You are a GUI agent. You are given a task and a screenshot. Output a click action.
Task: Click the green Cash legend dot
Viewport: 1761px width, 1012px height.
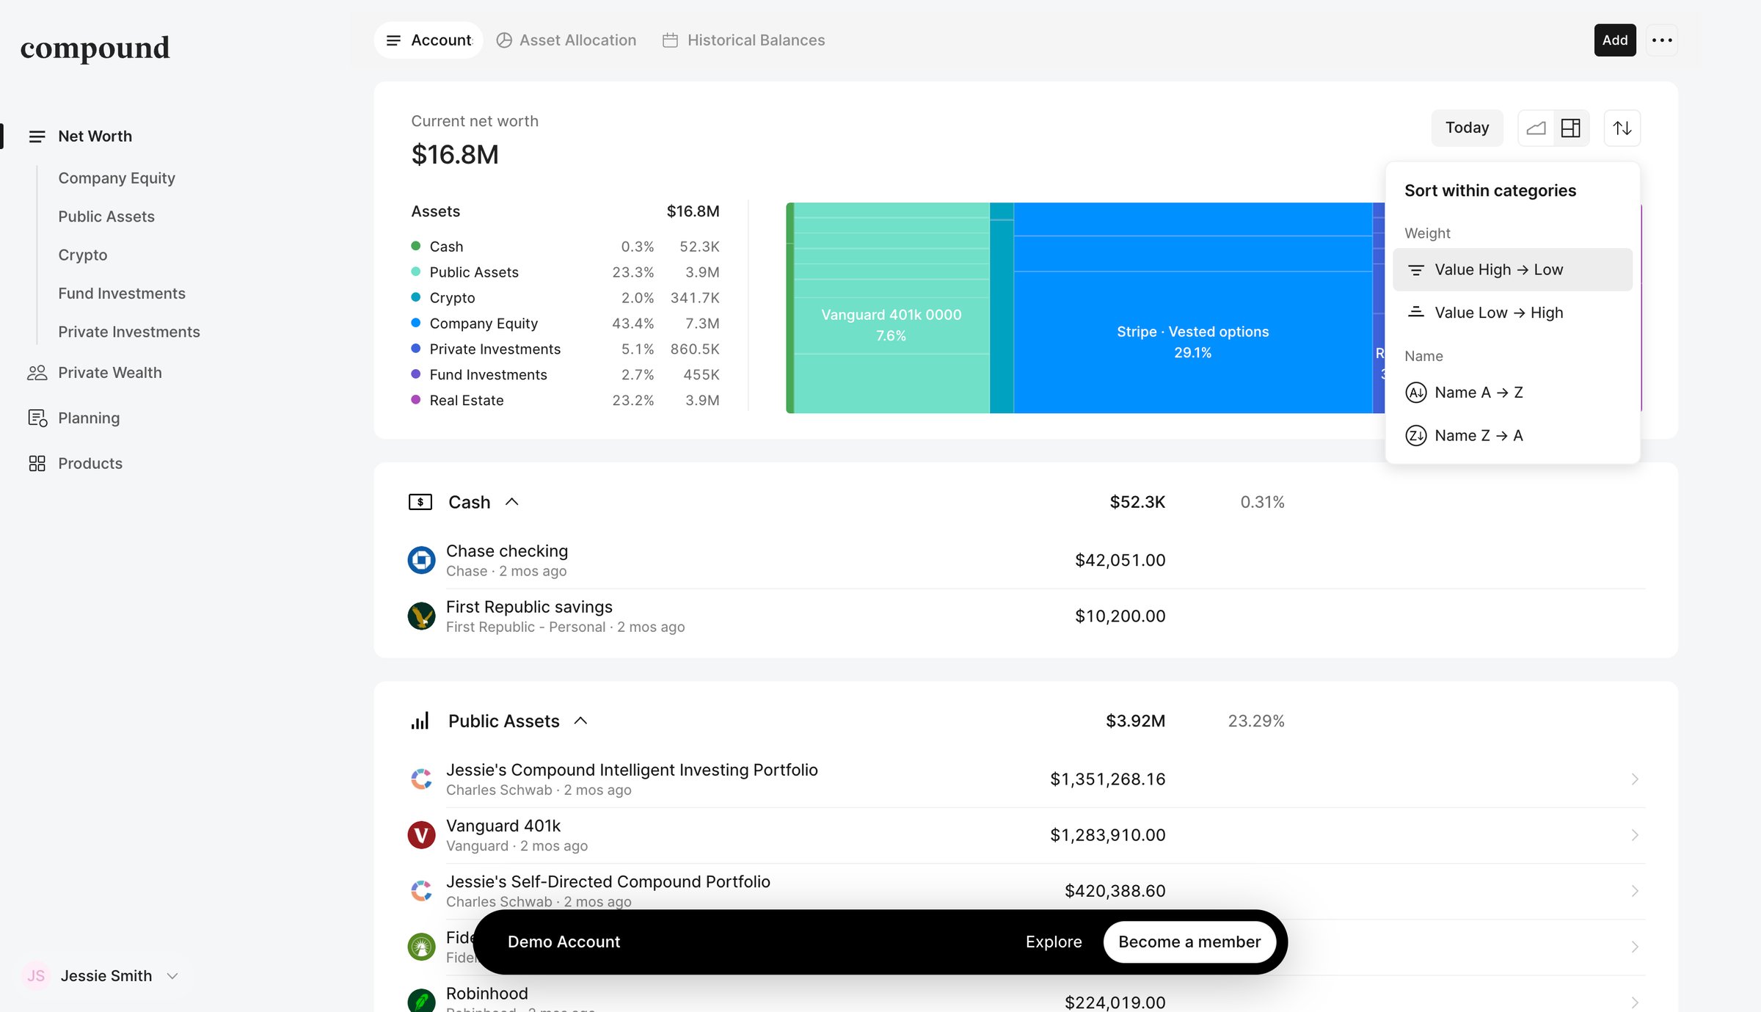pyautogui.click(x=416, y=246)
